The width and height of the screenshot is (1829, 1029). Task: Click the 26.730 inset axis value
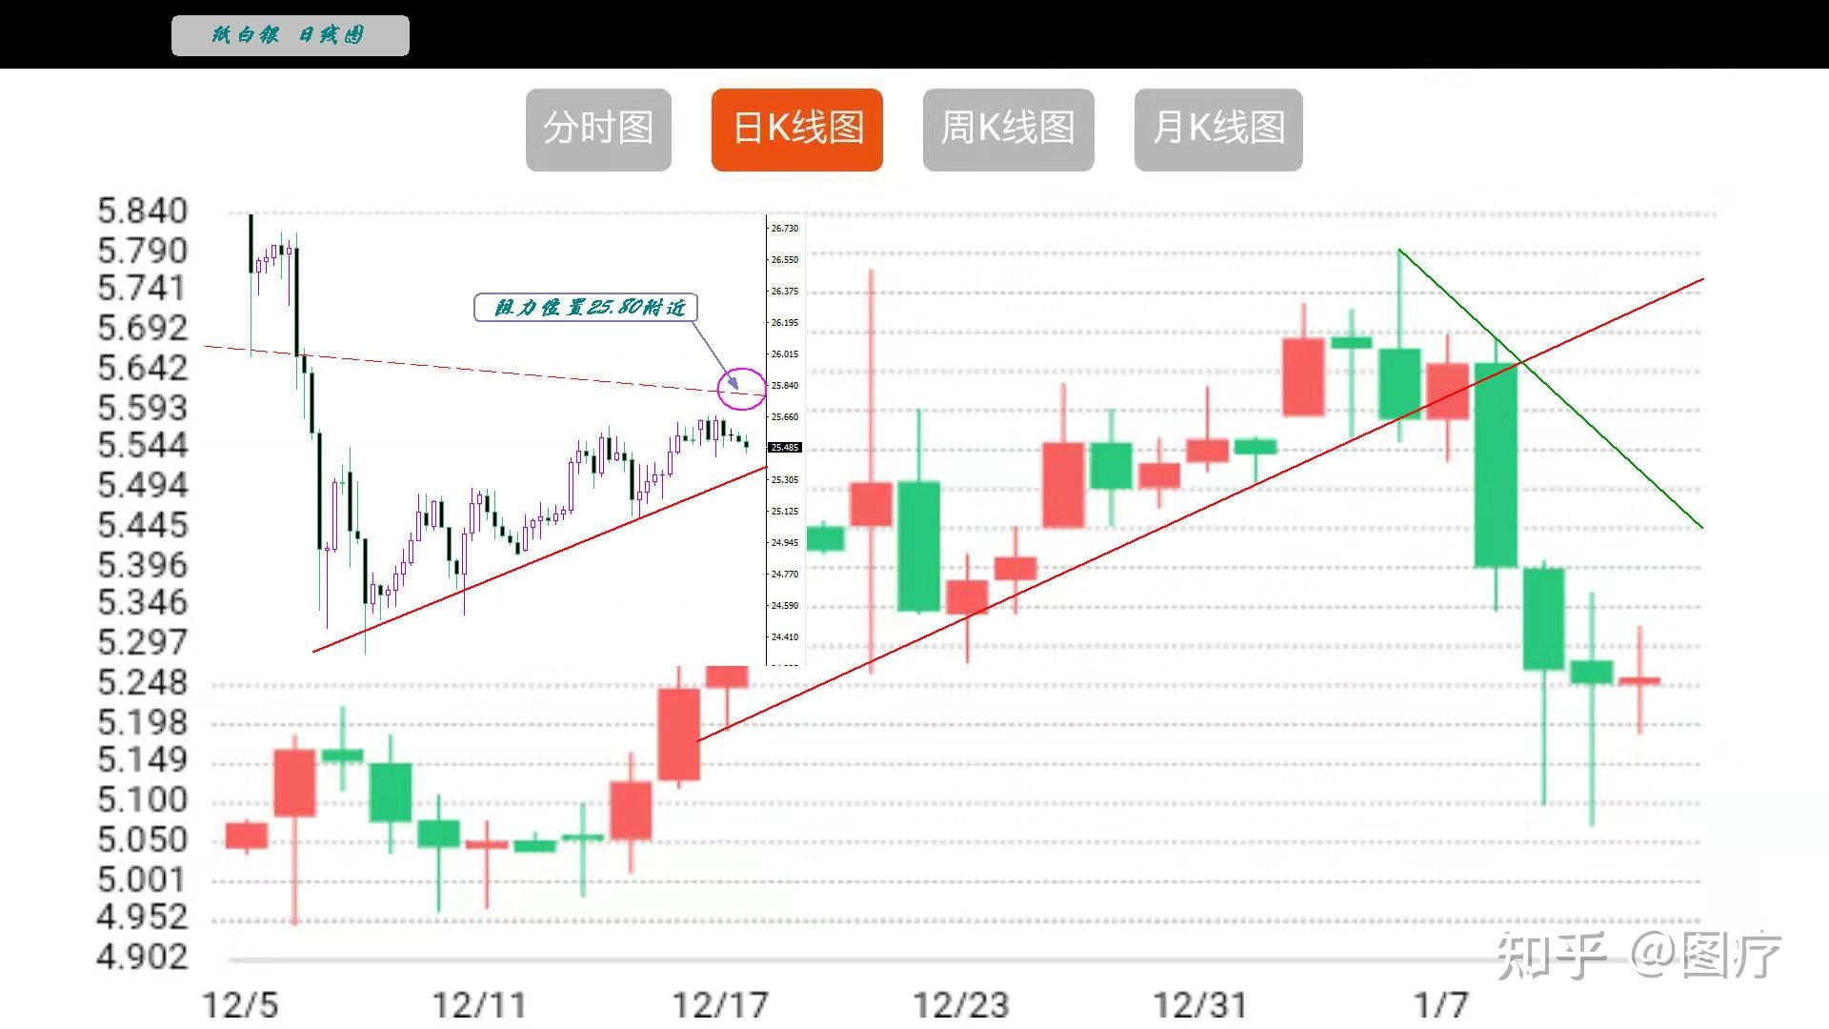pyautogui.click(x=785, y=229)
